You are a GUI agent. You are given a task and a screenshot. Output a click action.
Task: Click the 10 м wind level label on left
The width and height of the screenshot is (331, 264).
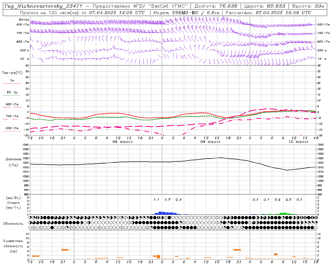25,59
